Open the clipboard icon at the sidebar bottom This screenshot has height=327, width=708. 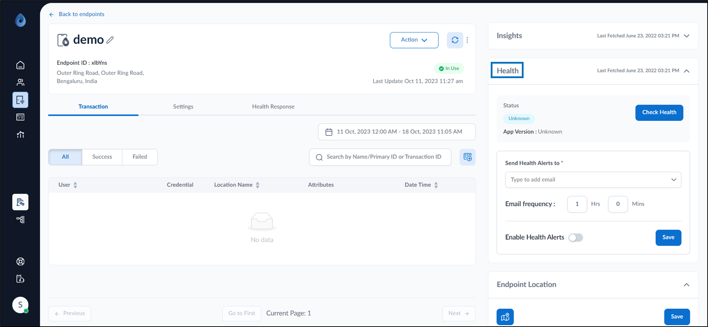(x=20, y=279)
